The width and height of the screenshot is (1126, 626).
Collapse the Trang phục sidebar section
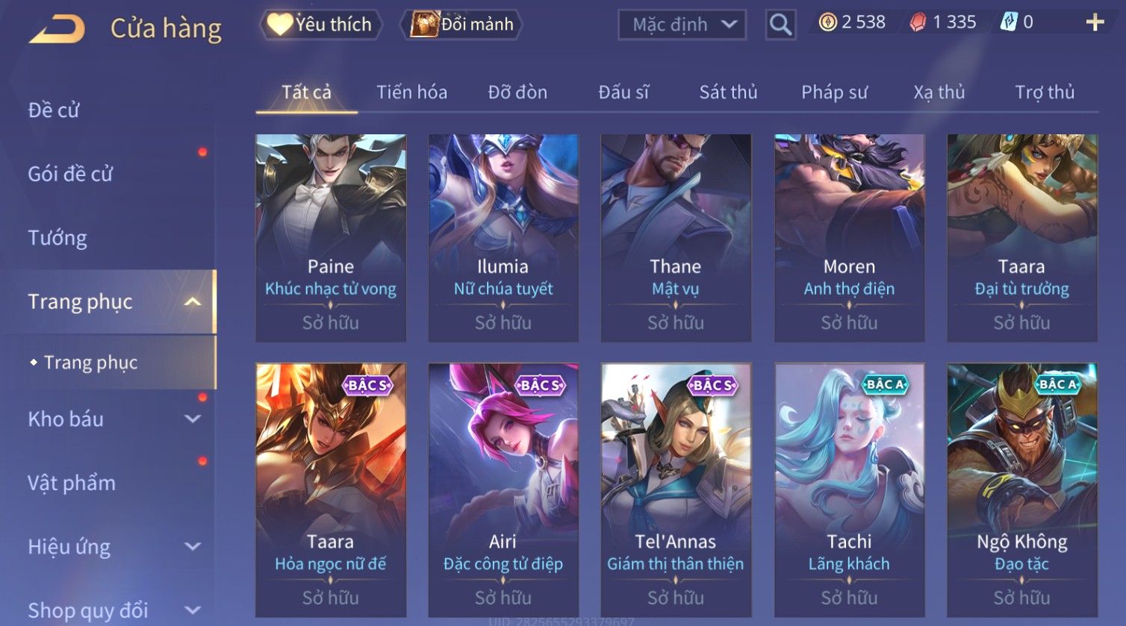[x=193, y=301]
